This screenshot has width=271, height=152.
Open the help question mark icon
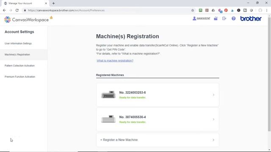233,19
